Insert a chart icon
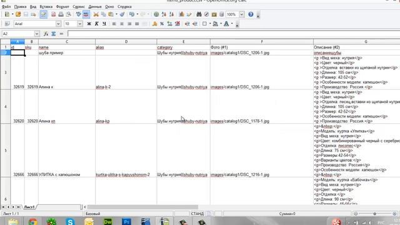This screenshot has height=225, width=400. point(181,14)
